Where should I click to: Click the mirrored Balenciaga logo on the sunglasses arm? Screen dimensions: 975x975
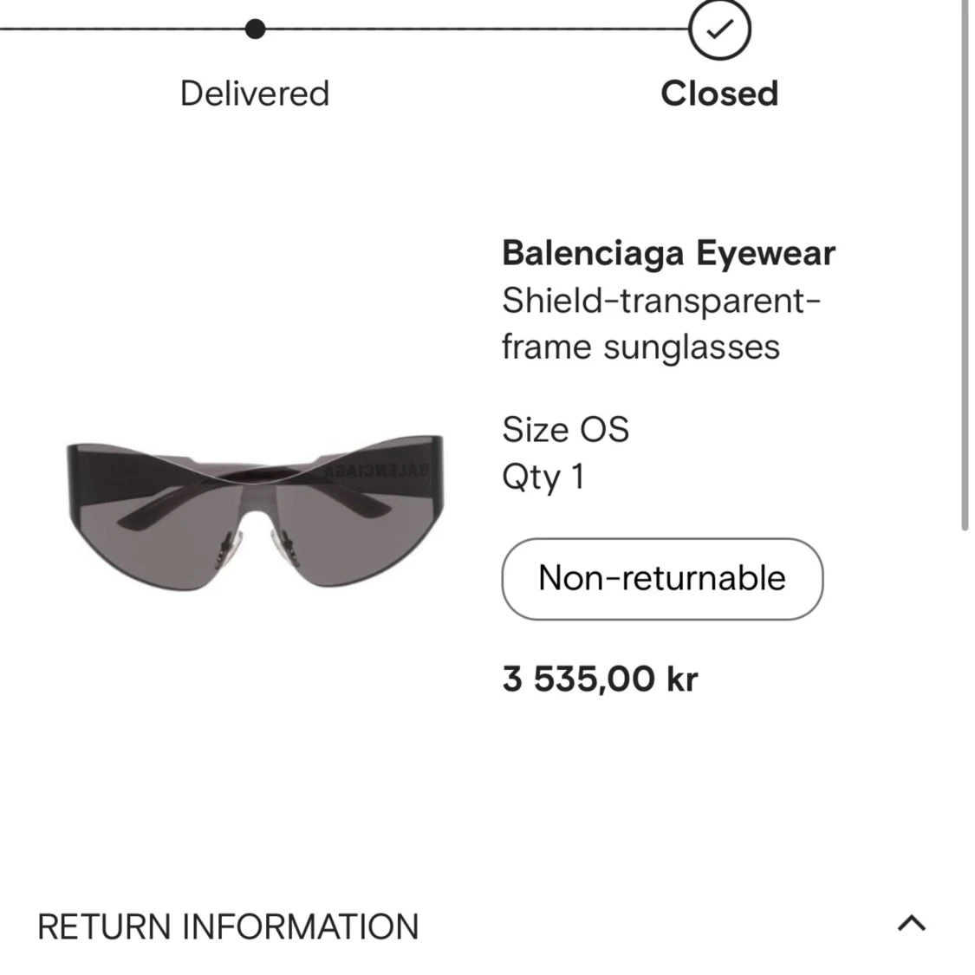click(x=377, y=470)
